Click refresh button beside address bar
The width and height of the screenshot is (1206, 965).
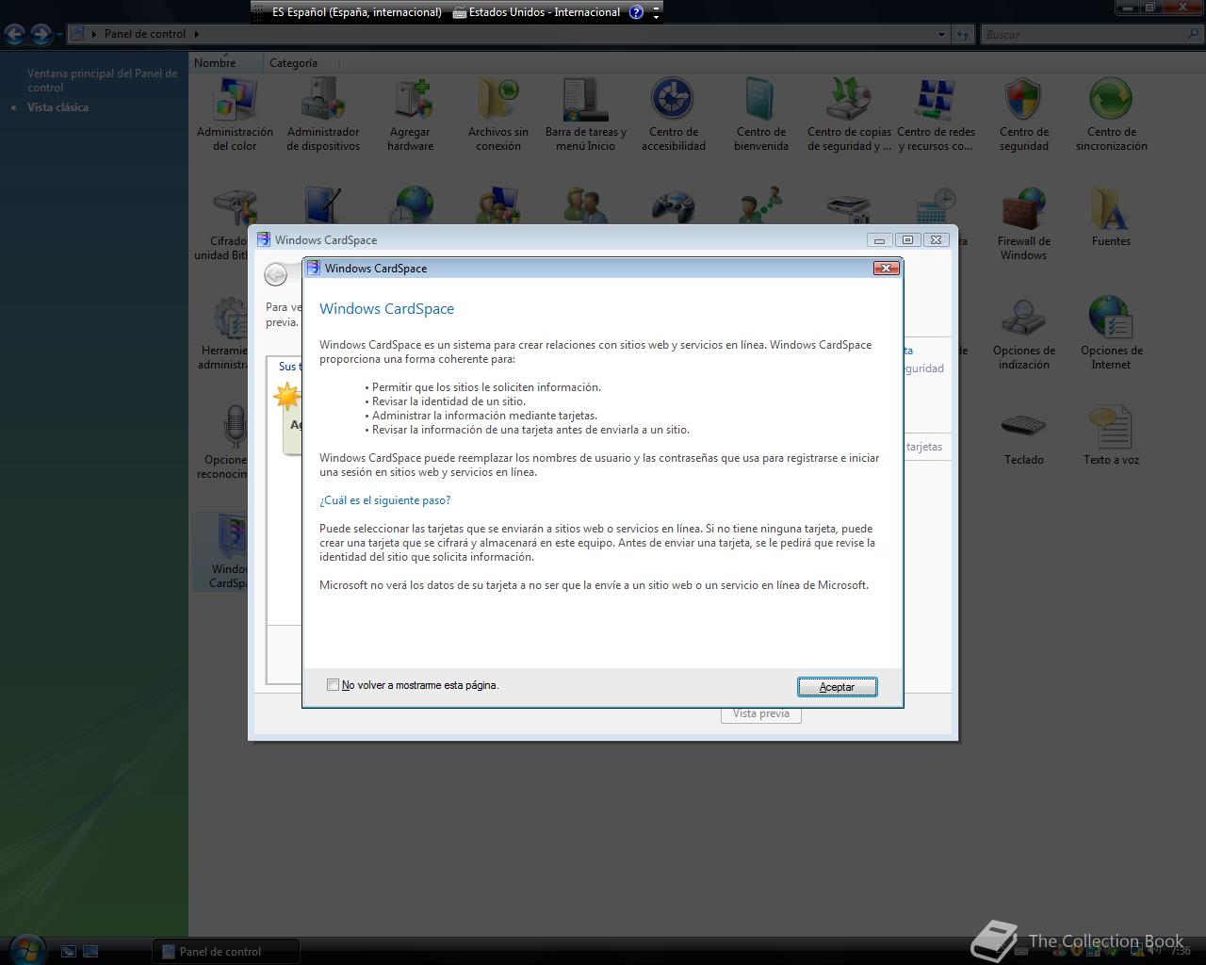[963, 34]
